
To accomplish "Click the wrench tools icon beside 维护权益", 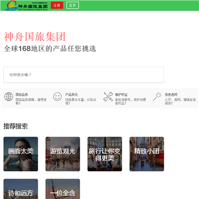I will tap(108, 97).
